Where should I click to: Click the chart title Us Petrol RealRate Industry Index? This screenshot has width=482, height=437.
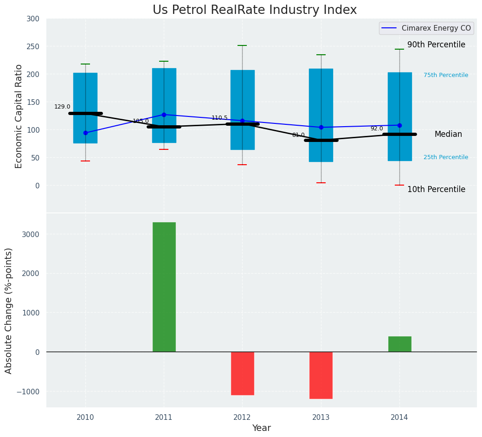(255, 10)
